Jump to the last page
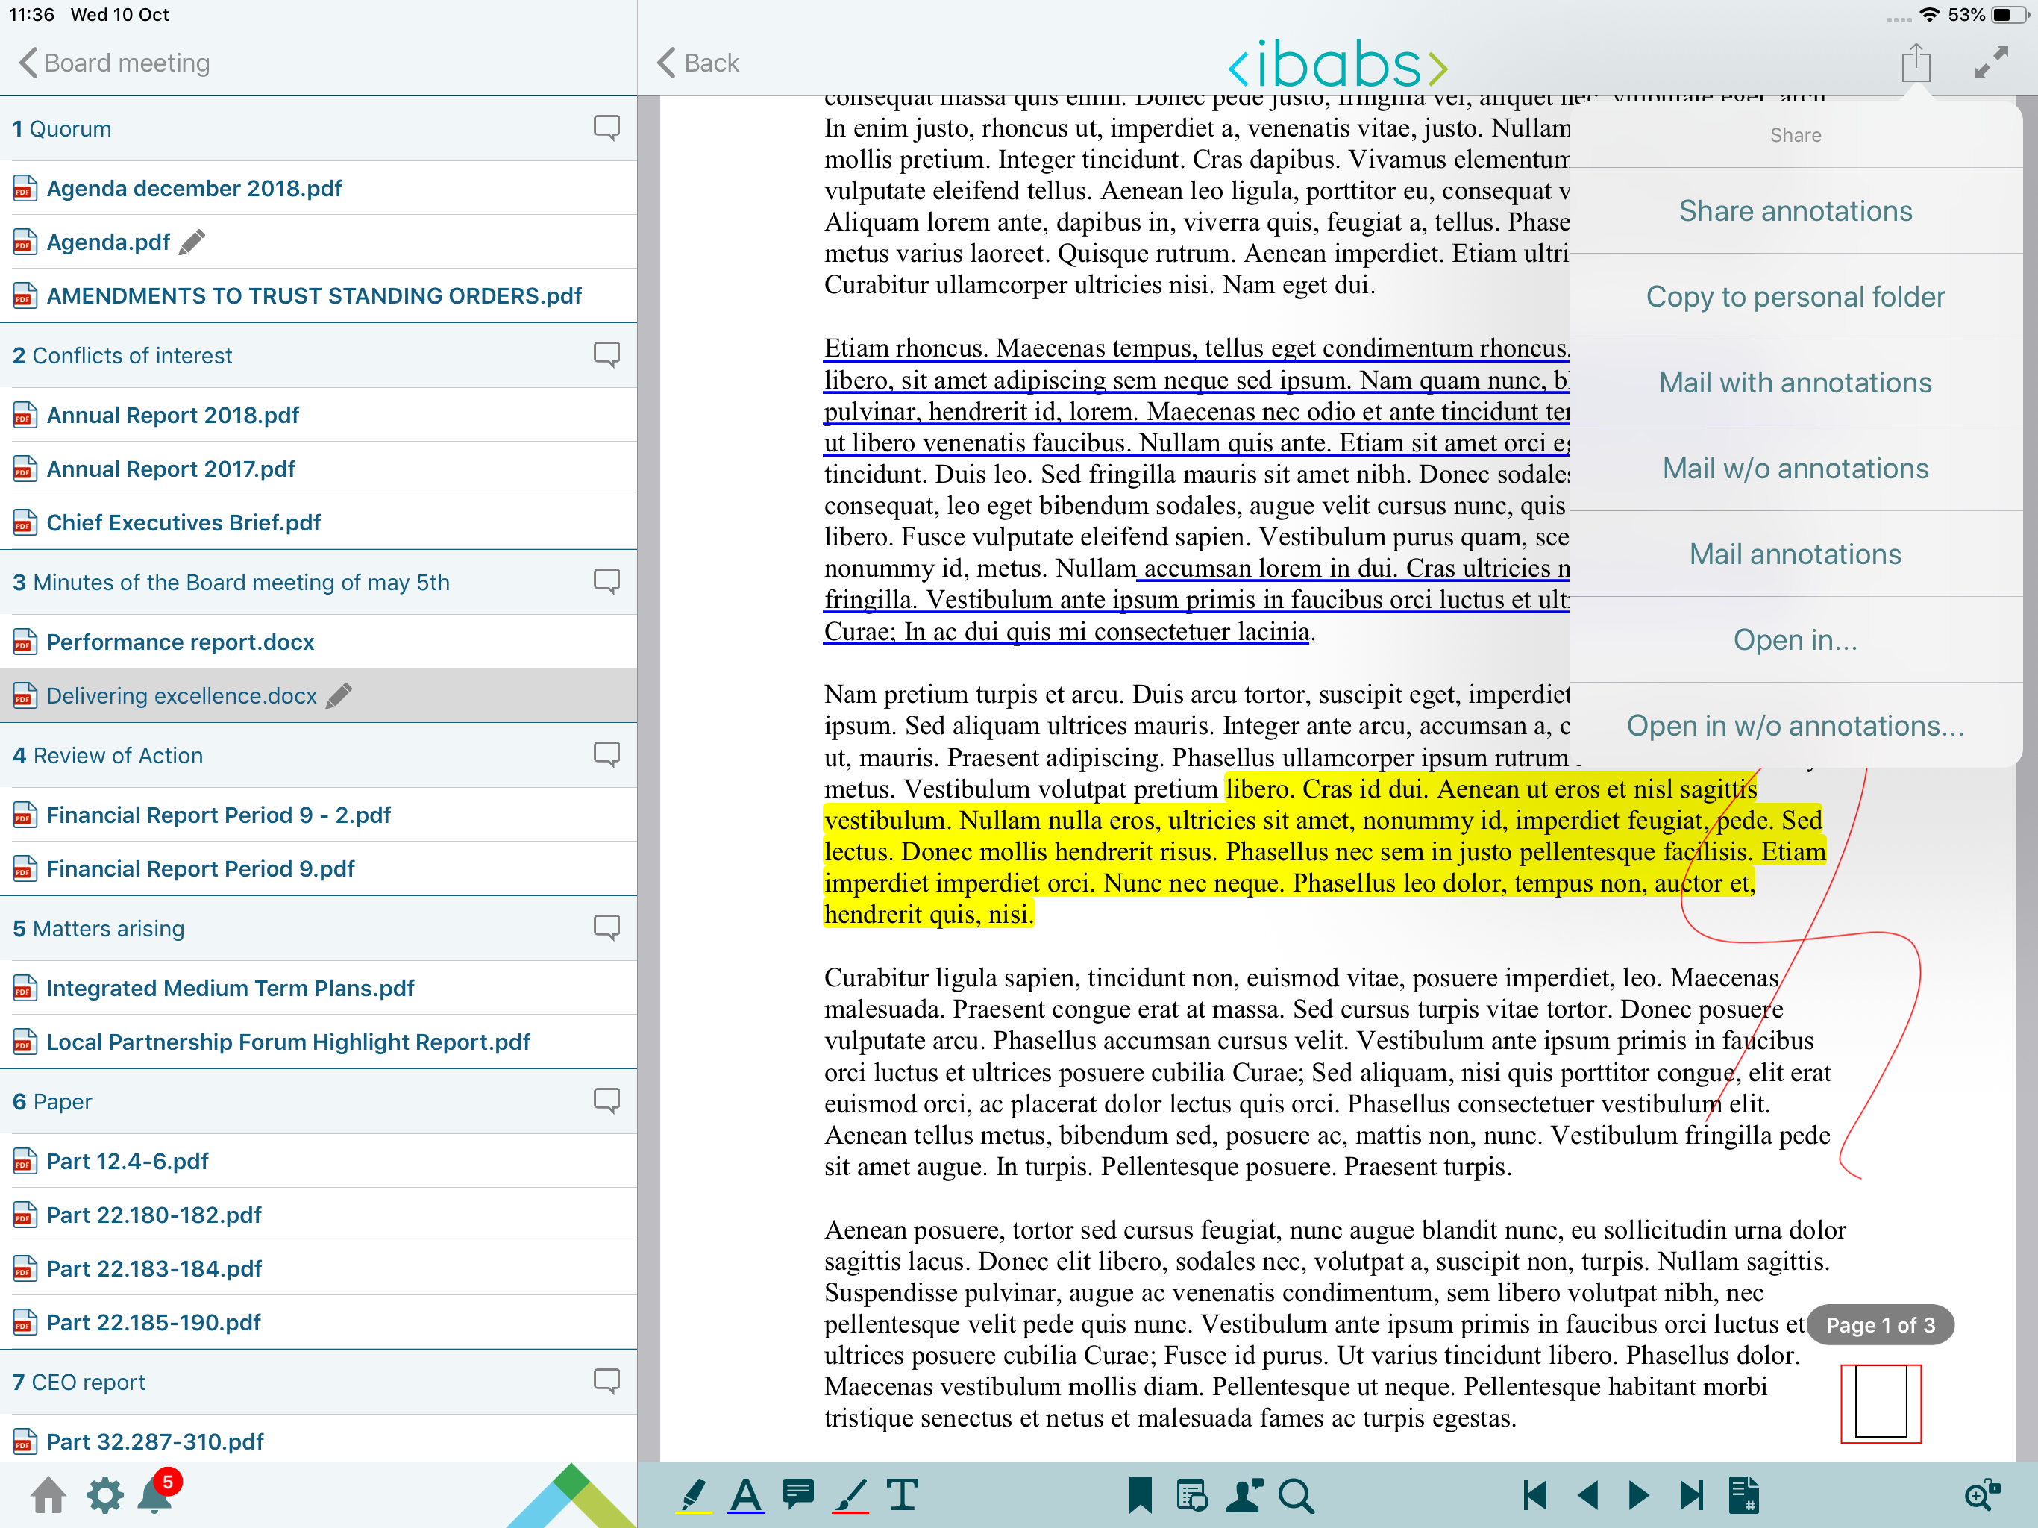 pyautogui.click(x=1690, y=1495)
